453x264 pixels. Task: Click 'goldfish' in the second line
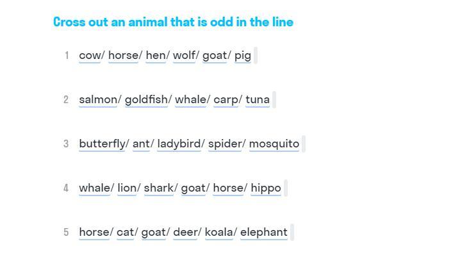point(146,99)
